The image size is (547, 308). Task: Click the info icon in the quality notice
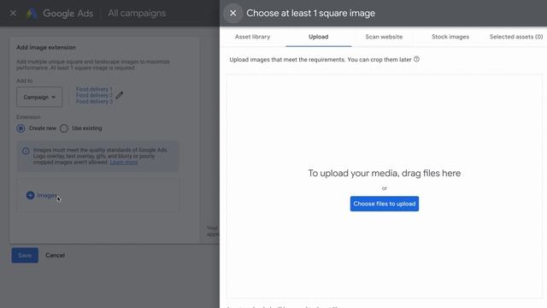pyautogui.click(x=26, y=151)
